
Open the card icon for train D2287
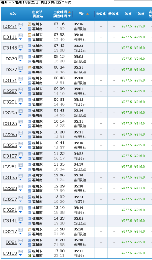(x=20, y=89)
